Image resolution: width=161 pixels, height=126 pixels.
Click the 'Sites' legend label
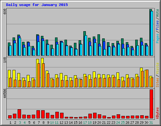pos(158,82)
